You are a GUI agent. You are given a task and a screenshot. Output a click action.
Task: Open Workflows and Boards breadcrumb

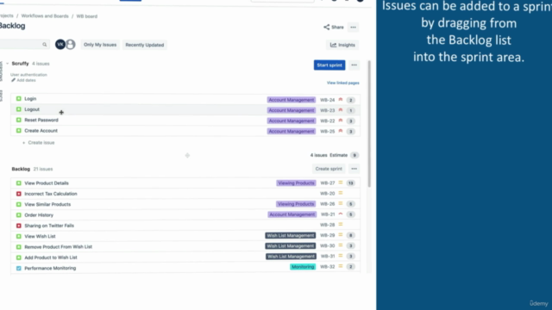pyautogui.click(x=45, y=16)
